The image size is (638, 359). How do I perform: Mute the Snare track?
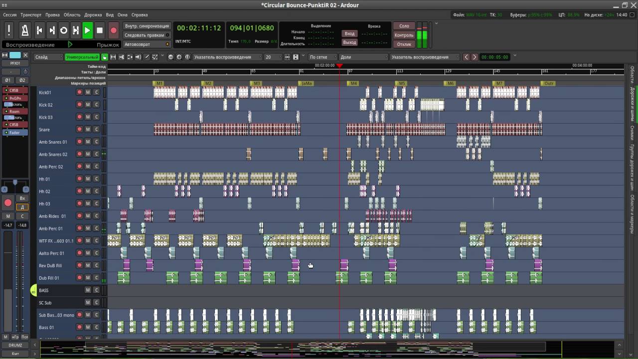[88, 130]
